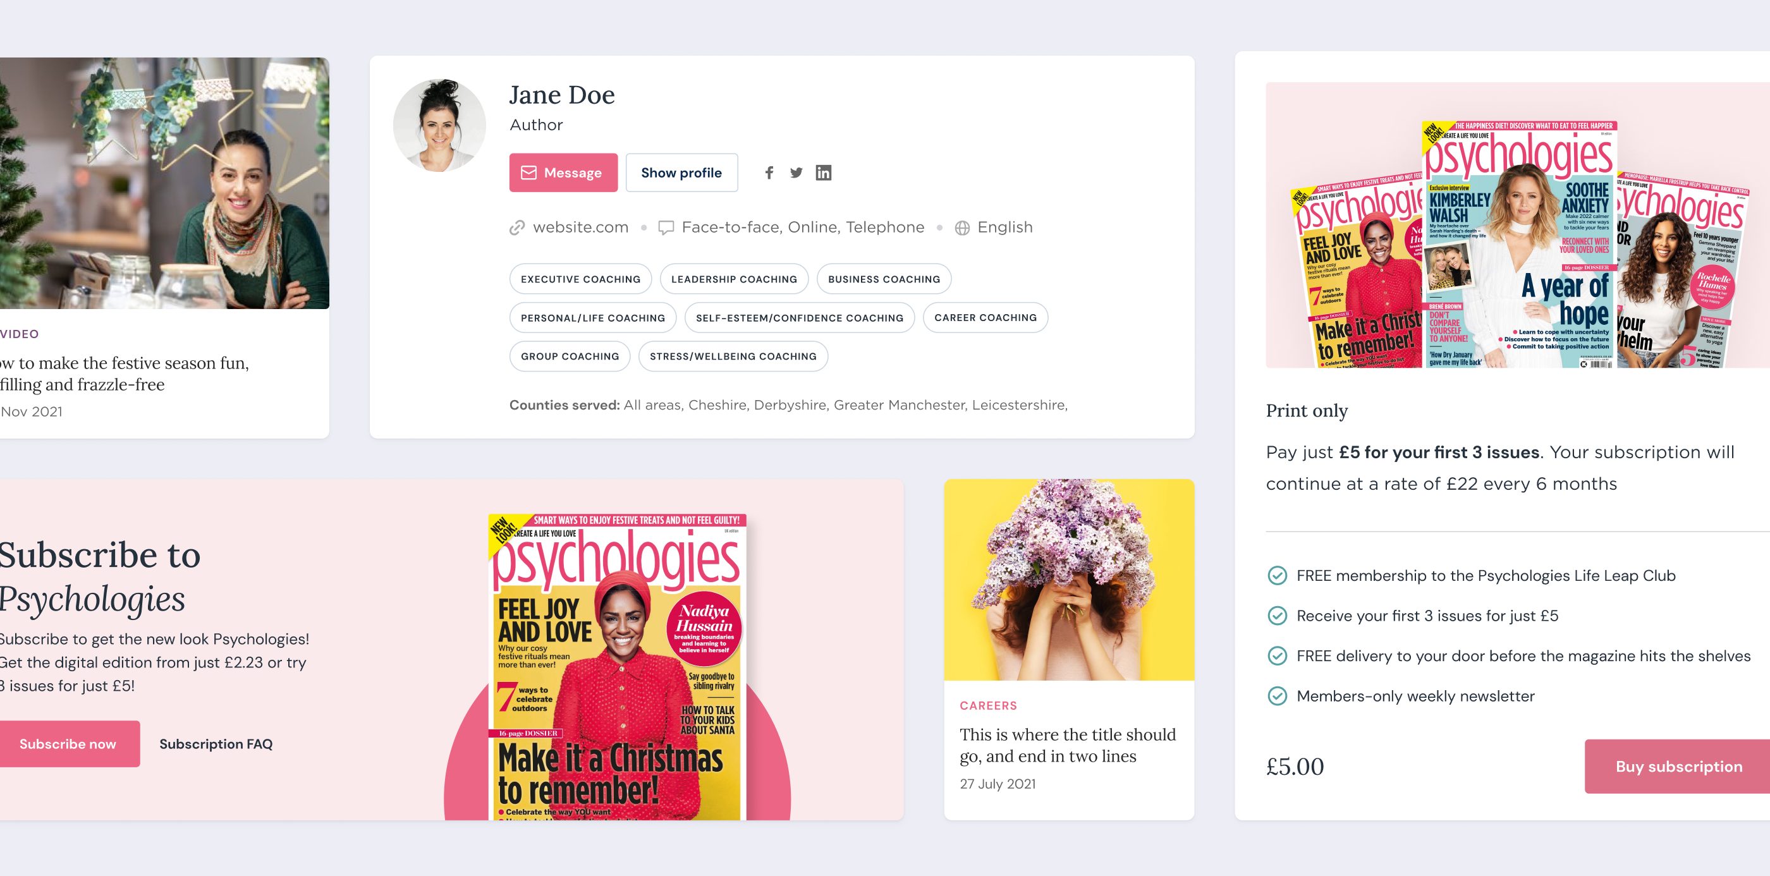Open the Subscription FAQ link

click(216, 744)
